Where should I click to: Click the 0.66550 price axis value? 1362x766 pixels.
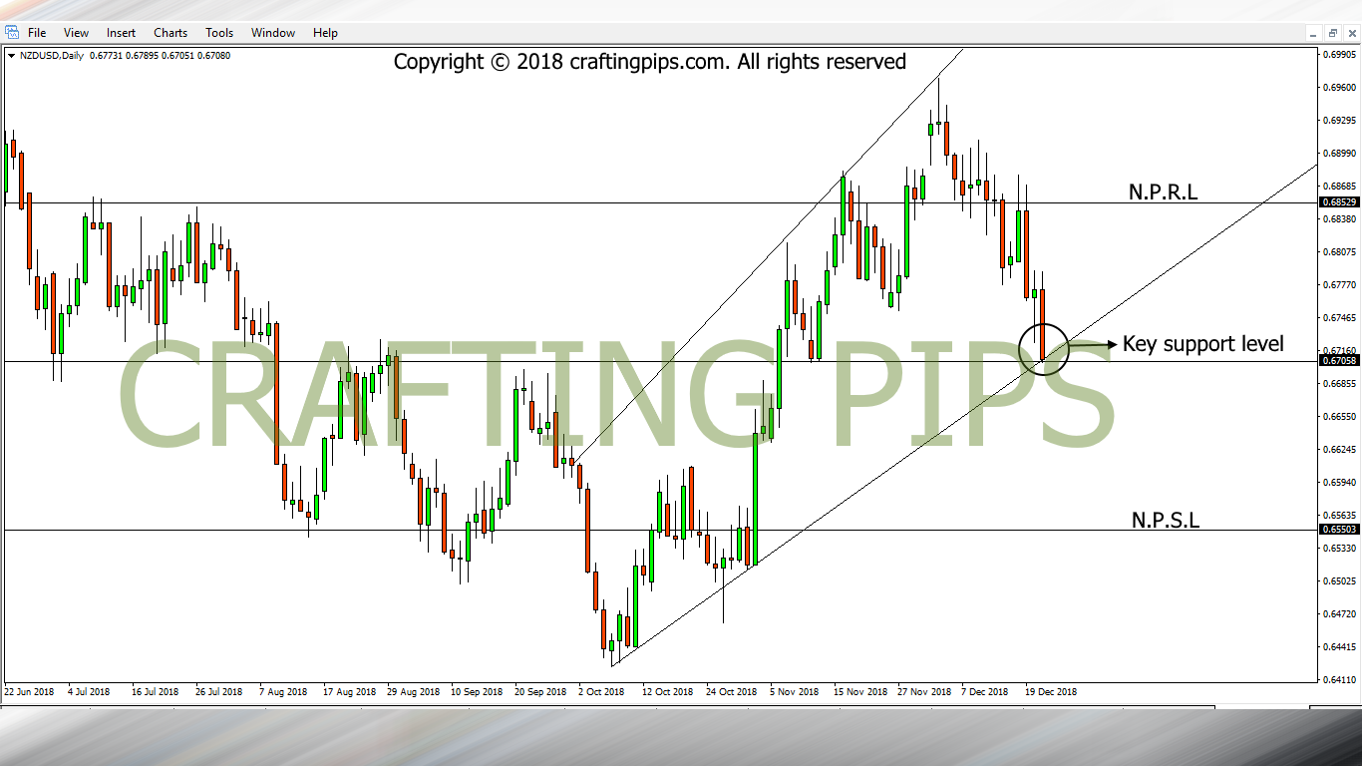pyautogui.click(x=1341, y=417)
